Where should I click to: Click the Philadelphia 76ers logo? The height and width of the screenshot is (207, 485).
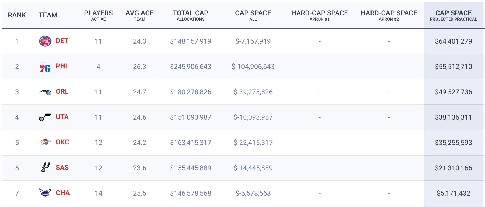pos(45,67)
